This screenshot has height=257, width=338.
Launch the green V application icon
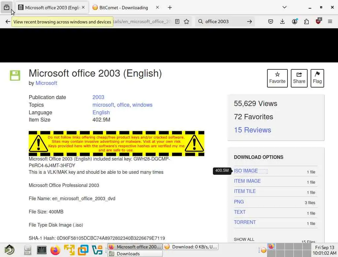coord(97,250)
